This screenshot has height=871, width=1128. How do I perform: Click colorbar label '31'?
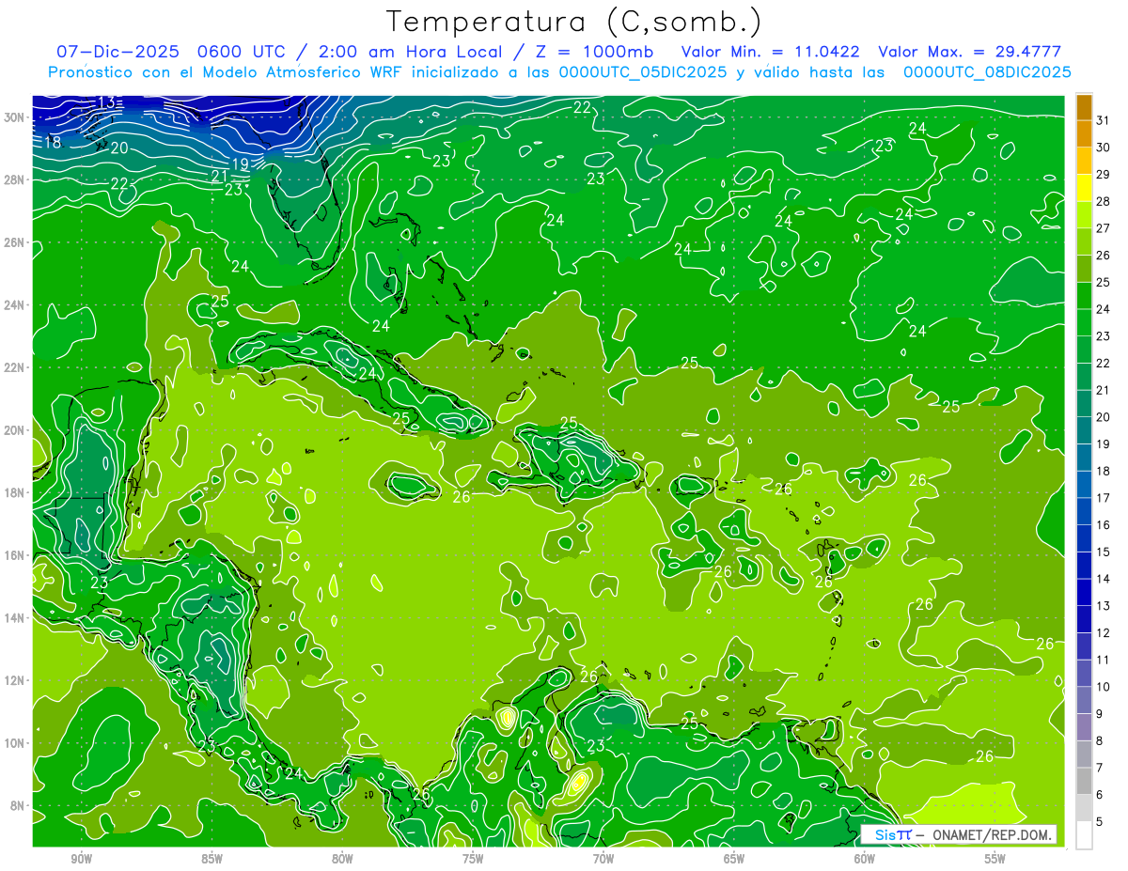pos(1104,119)
